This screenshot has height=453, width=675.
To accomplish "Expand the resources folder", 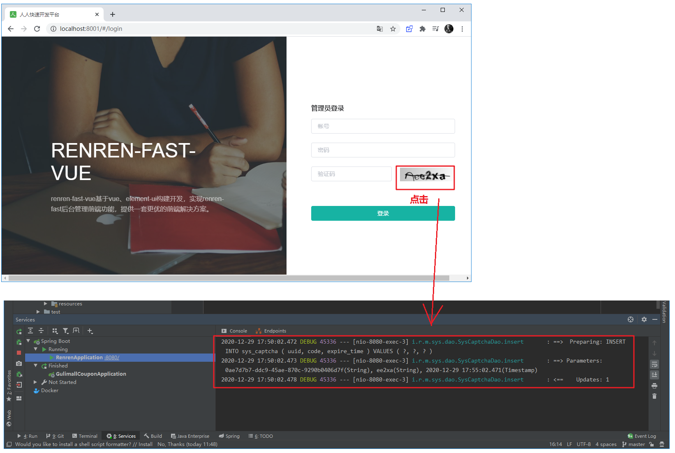I will pyautogui.click(x=46, y=304).
